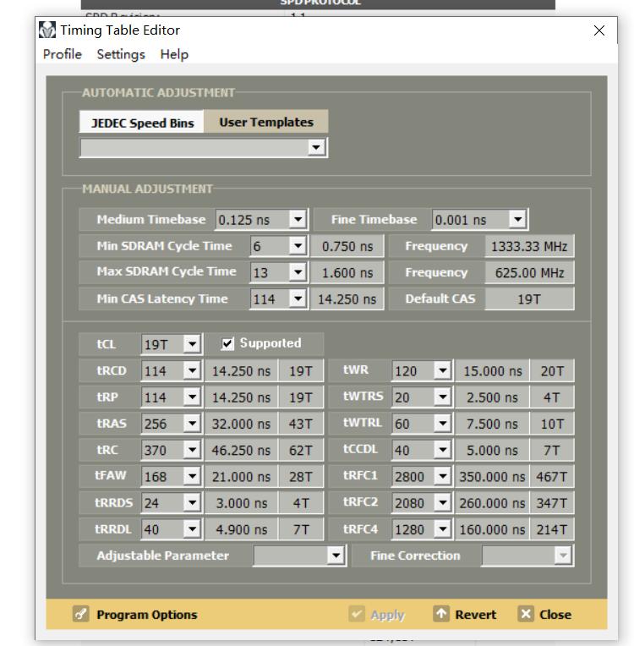Image resolution: width=634 pixels, height=646 pixels.
Task: Click the Program Options button label
Action: 147,615
